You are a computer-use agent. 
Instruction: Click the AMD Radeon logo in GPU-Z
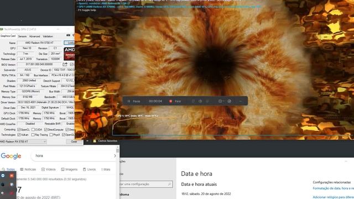(x=69, y=54)
